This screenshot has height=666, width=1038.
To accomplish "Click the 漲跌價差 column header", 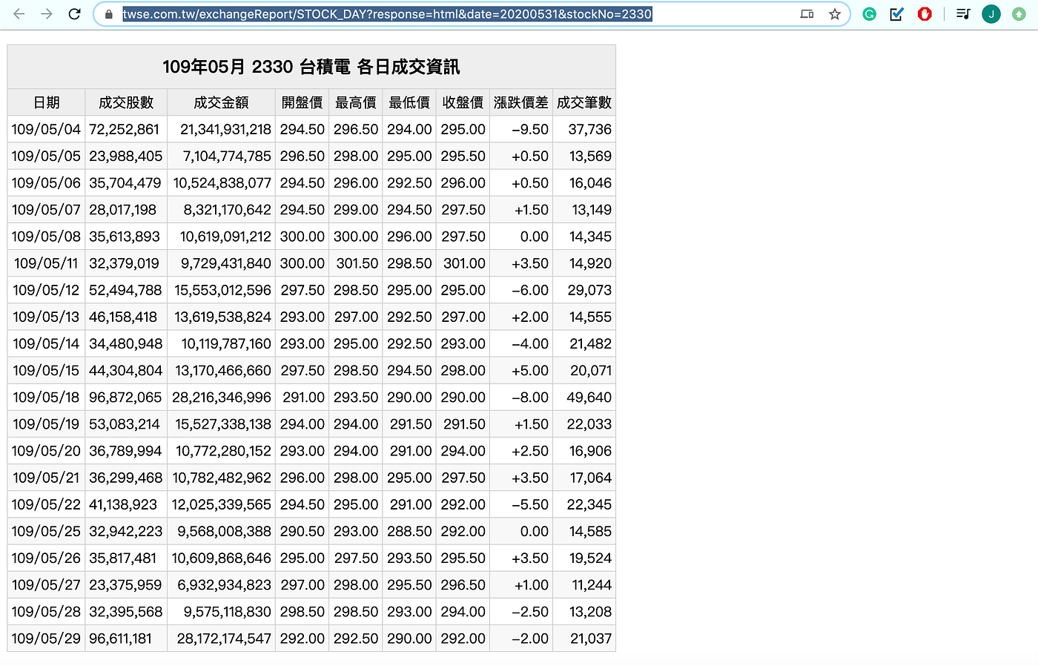I will 521,102.
